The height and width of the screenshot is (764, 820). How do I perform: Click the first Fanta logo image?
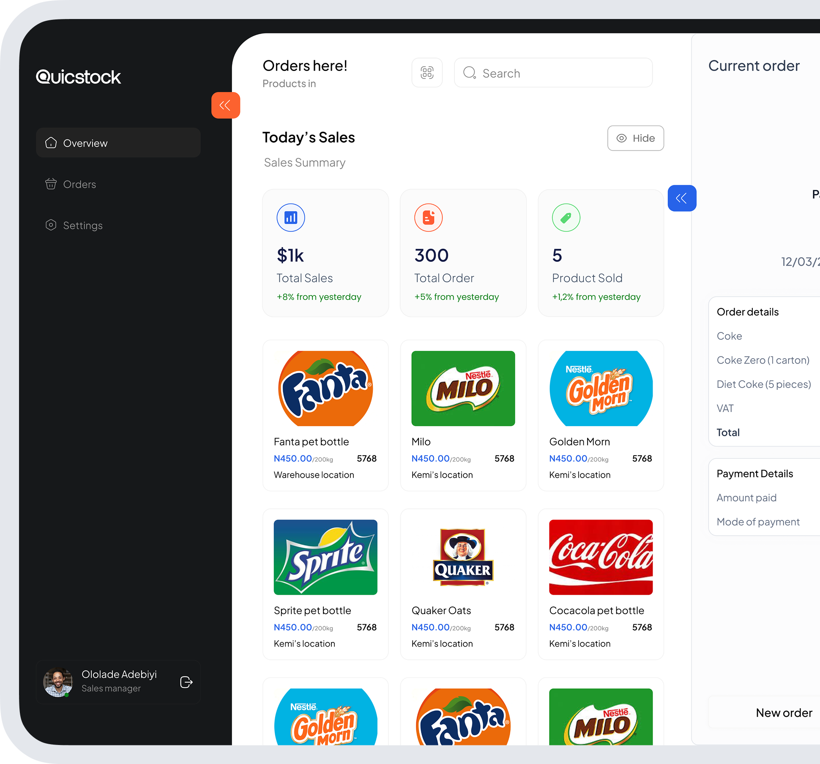point(325,389)
